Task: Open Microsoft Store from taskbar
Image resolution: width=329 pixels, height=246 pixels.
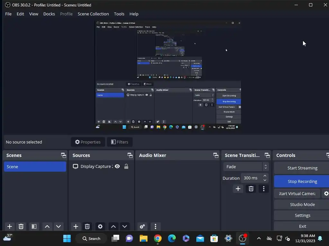Action: point(214,238)
